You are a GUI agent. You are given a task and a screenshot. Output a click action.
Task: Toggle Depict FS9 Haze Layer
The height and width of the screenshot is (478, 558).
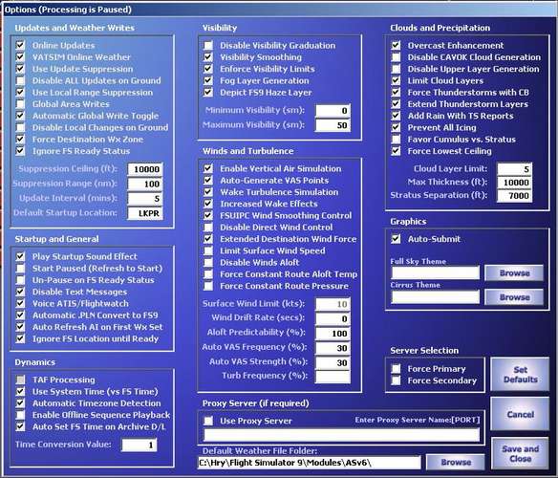pos(208,92)
